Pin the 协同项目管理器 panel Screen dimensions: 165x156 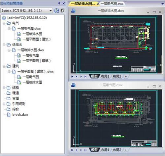click(x=59, y=3)
